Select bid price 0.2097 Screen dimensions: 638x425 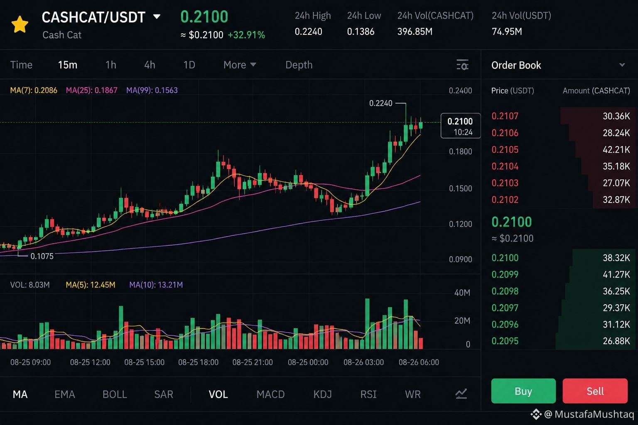(505, 308)
